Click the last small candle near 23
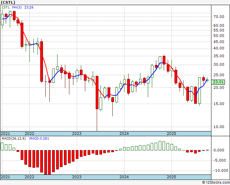 click(x=207, y=80)
